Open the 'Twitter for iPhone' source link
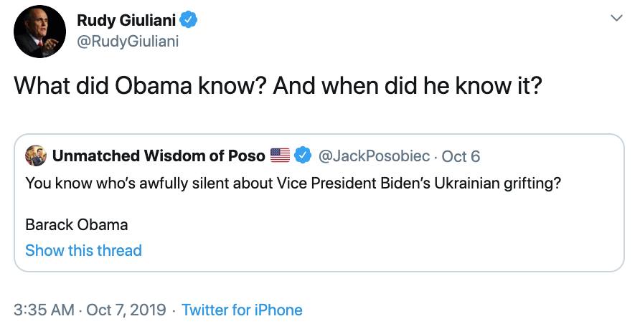 click(242, 310)
